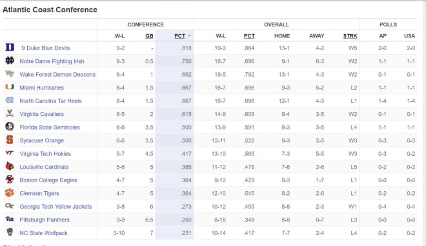The height and width of the screenshot is (246, 426).
Task: Click the Wake Forest Demon Deacons logo
Action: click(10, 73)
